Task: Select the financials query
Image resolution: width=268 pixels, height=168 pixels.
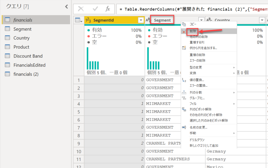Action: click(36, 20)
